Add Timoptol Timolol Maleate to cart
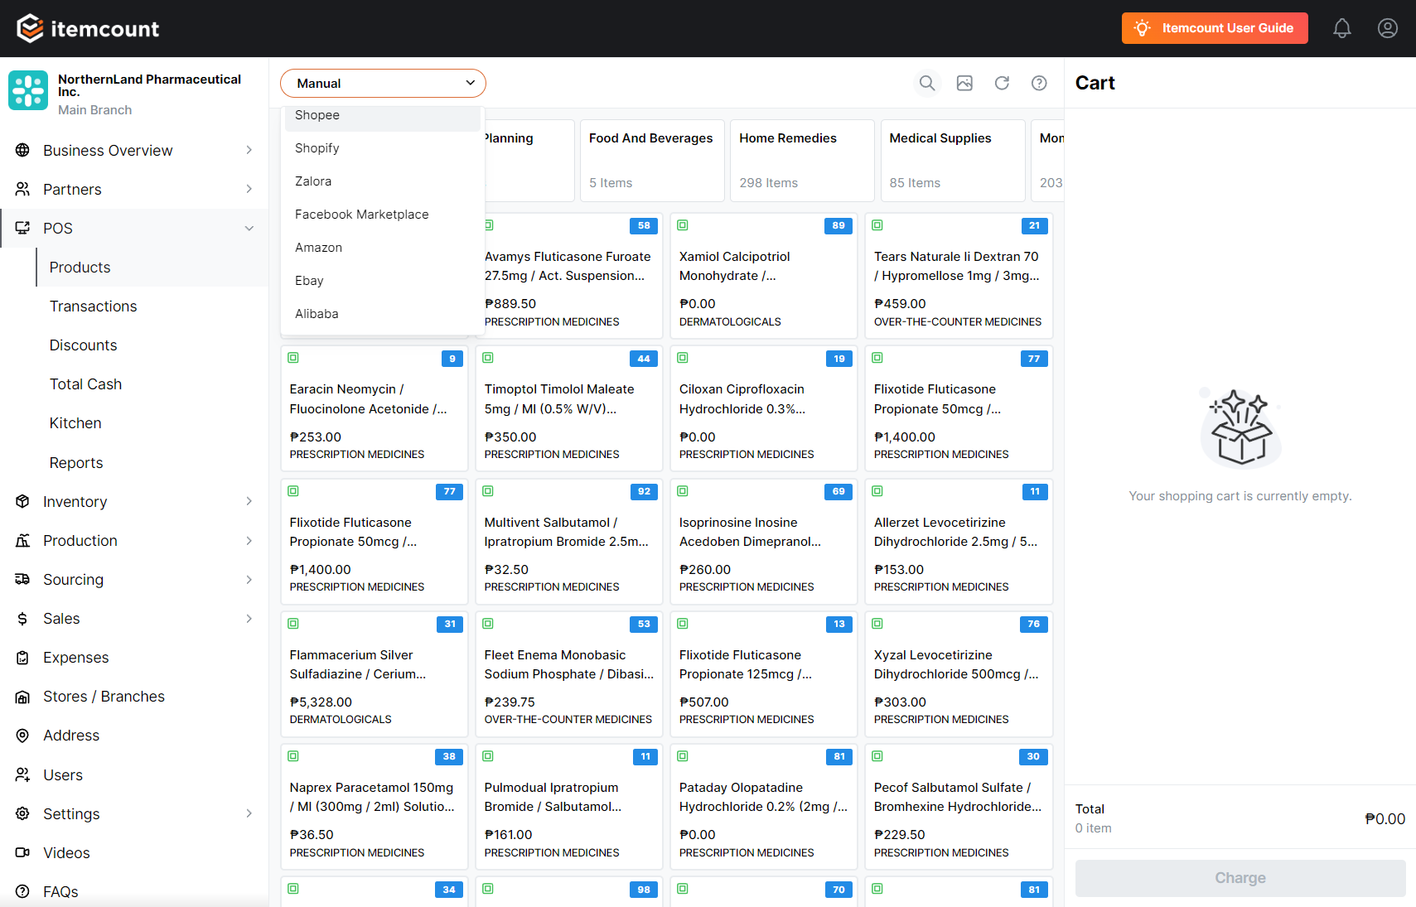Viewport: 1416px width, 907px height. (x=569, y=408)
